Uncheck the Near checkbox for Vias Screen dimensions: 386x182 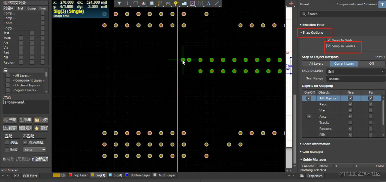[350, 110]
